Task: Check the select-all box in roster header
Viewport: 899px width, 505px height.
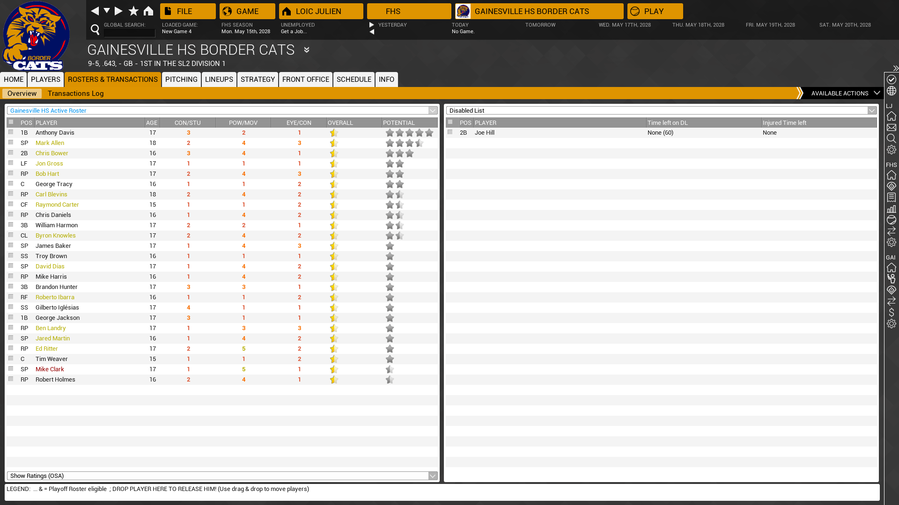Action: pos(11,122)
